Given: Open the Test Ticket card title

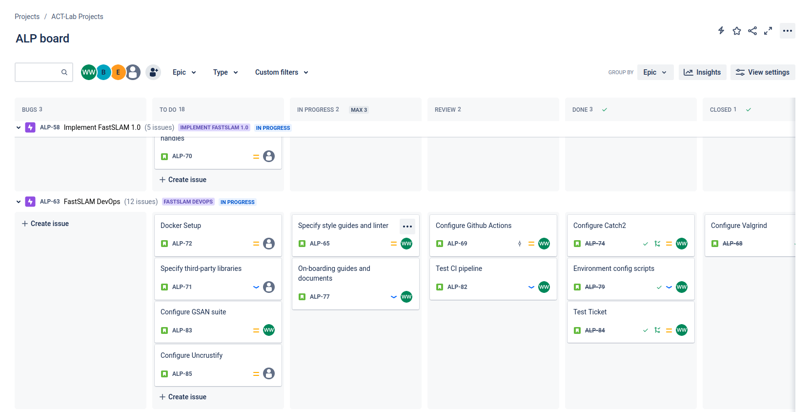Looking at the screenshot, I should coord(590,312).
